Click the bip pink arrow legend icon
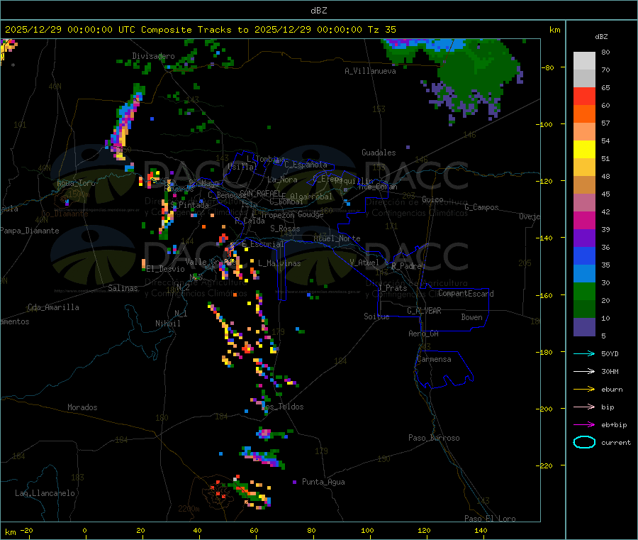 pyautogui.click(x=584, y=407)
